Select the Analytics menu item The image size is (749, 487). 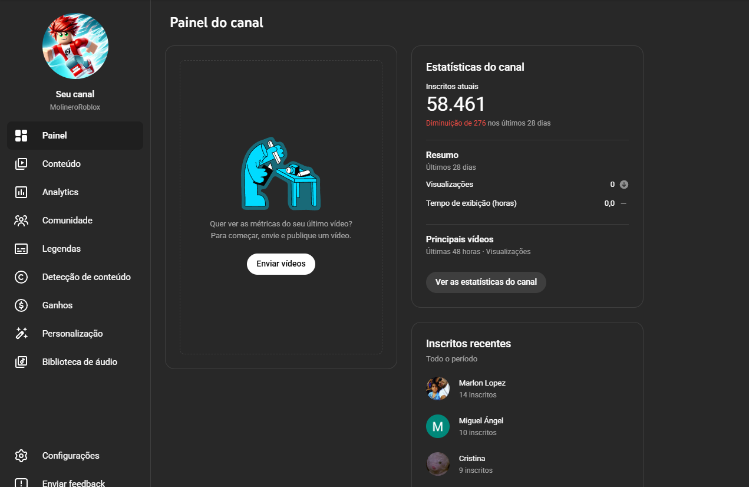coord(60,192)
